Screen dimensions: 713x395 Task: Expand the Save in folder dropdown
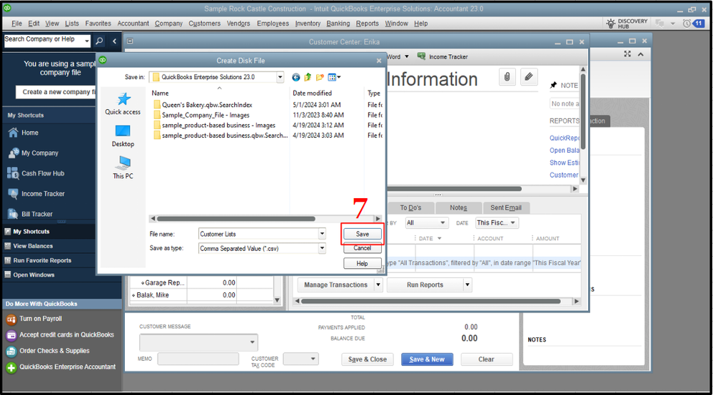click(280, 77)
